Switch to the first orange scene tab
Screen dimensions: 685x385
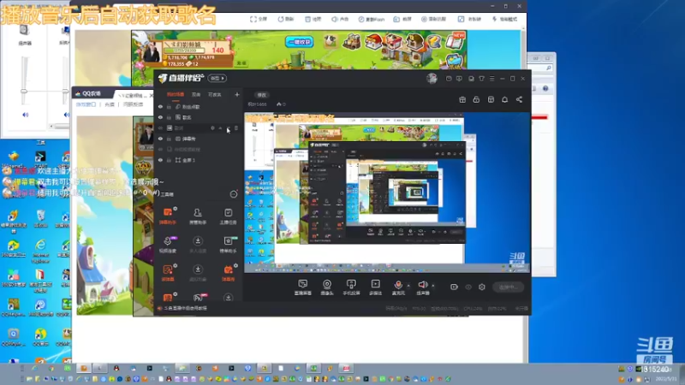tap(176, 95)
